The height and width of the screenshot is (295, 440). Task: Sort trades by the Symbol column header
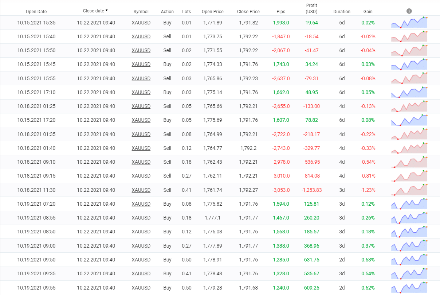pos(141,12)
